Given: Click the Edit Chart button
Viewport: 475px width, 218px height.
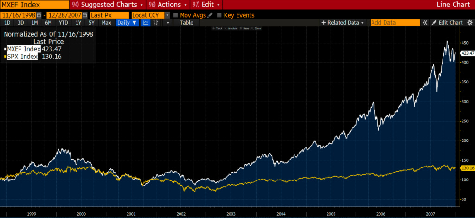Looking at the screenshot, I should click(x=447, y=23).
